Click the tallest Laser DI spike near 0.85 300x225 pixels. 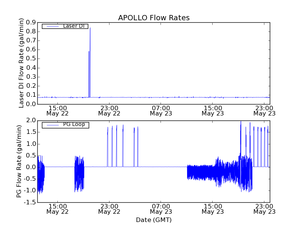90,62
